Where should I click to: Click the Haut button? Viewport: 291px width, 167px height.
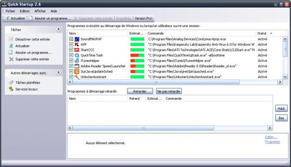(x=281, y=108)
